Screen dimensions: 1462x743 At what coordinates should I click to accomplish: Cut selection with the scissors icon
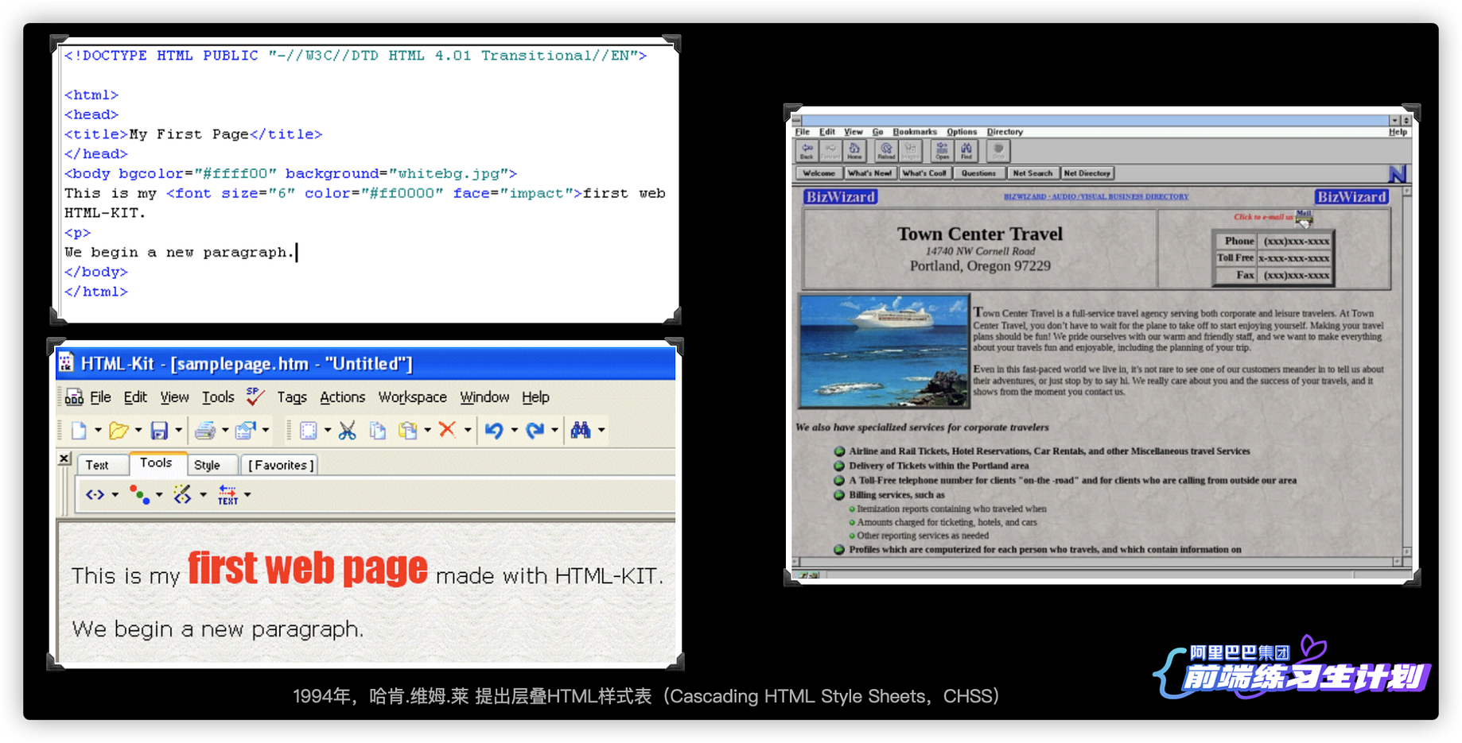pyautogui.click(x=347, y=431)
